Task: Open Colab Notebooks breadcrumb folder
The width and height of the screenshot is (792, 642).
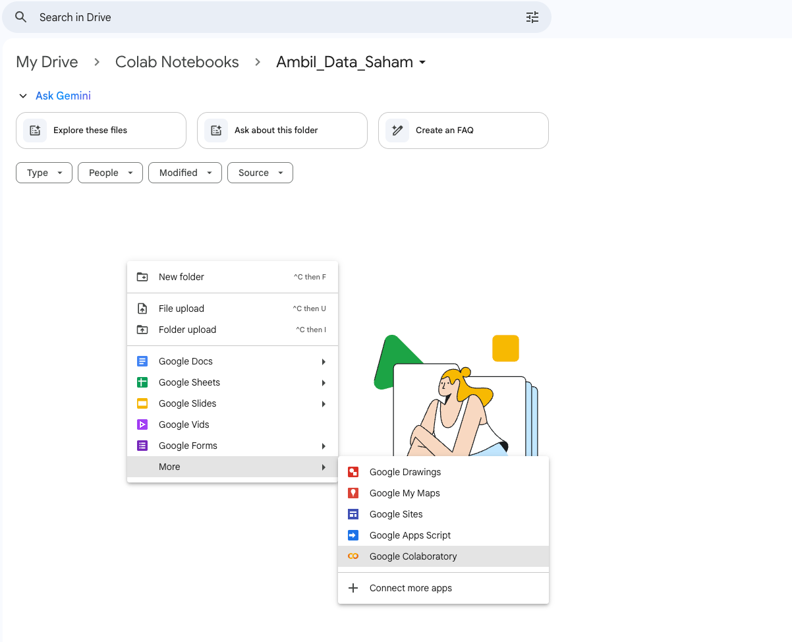Action: click(177, 62)
